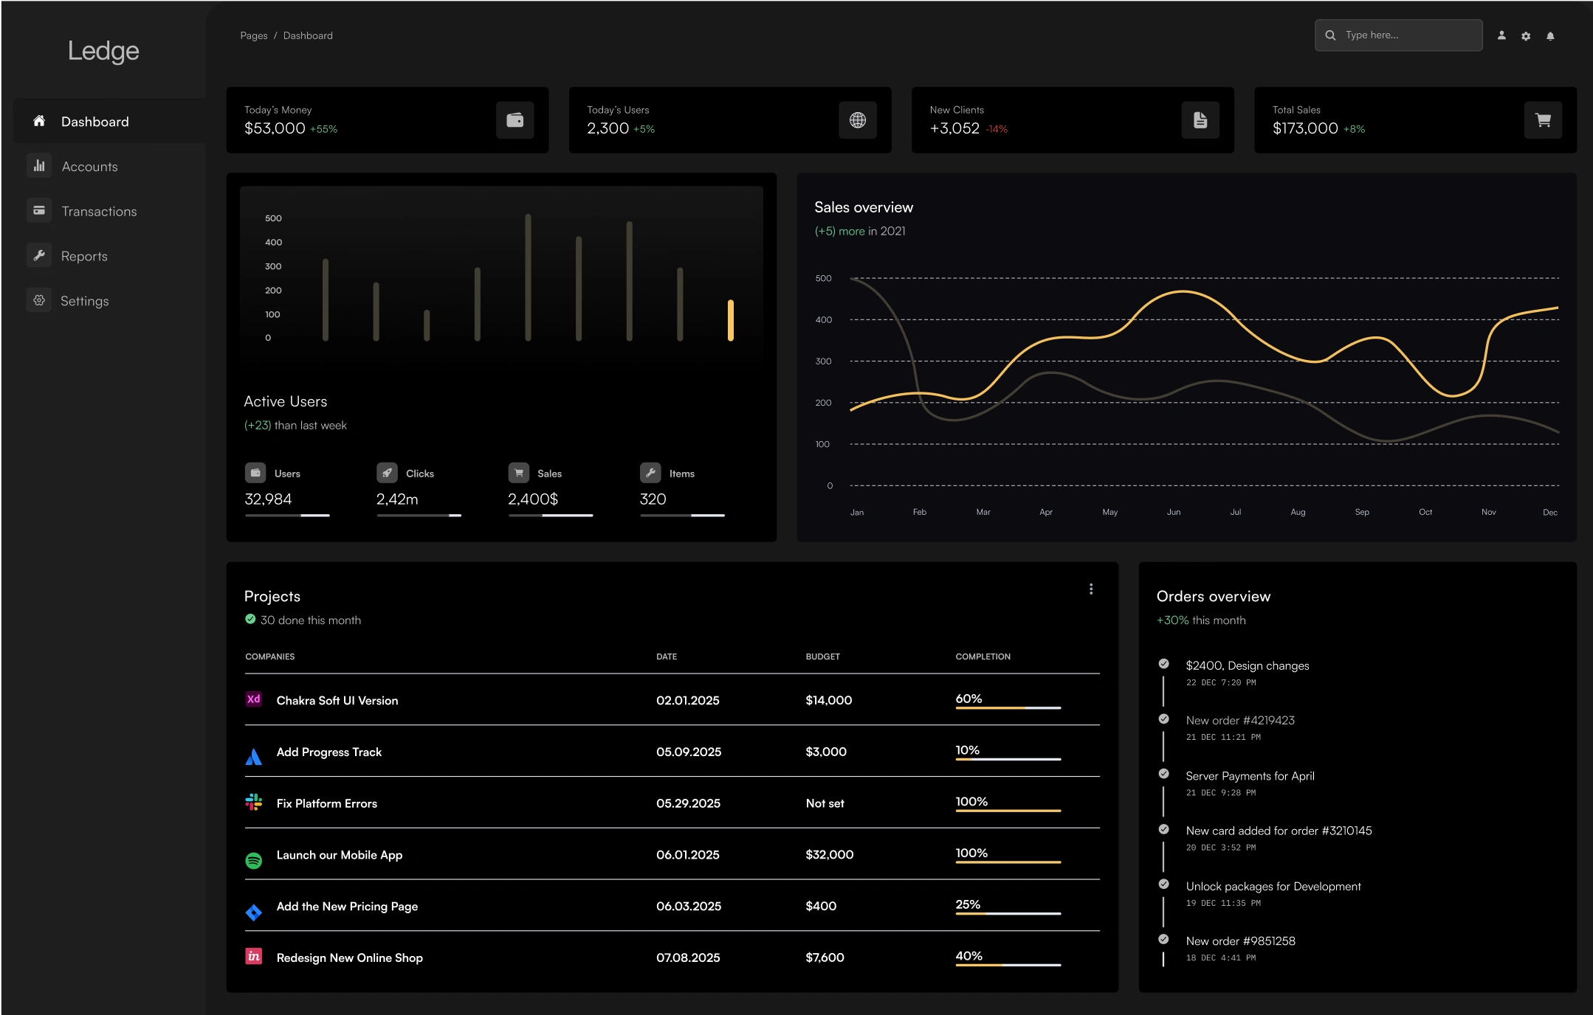
Task: Click the BUDGET column header
Action: 822,657
